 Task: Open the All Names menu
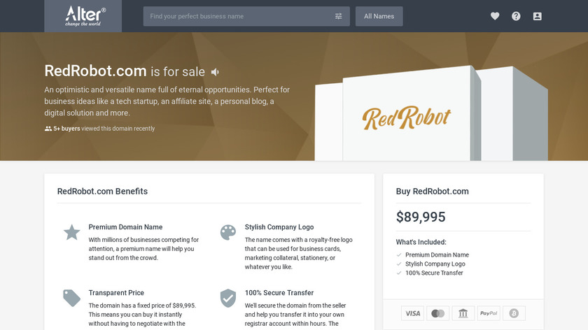(379, 16)
